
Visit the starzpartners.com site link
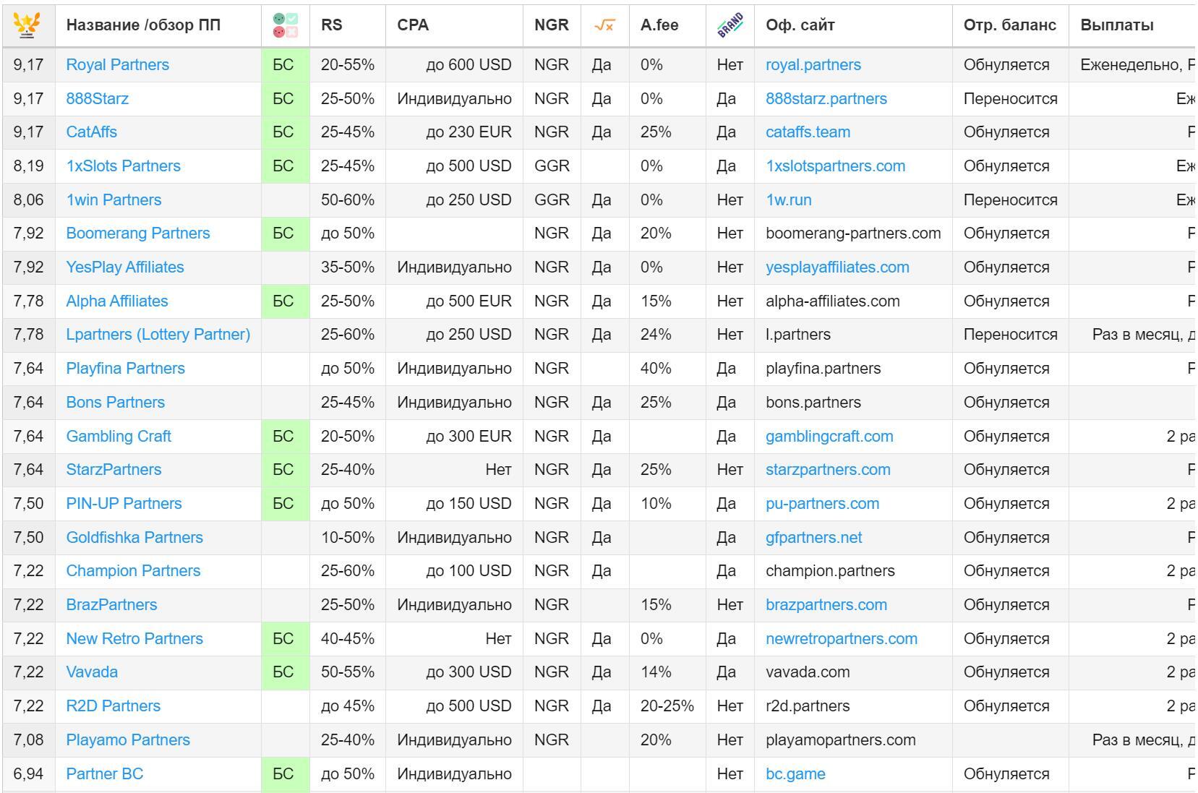click(828, 469)
